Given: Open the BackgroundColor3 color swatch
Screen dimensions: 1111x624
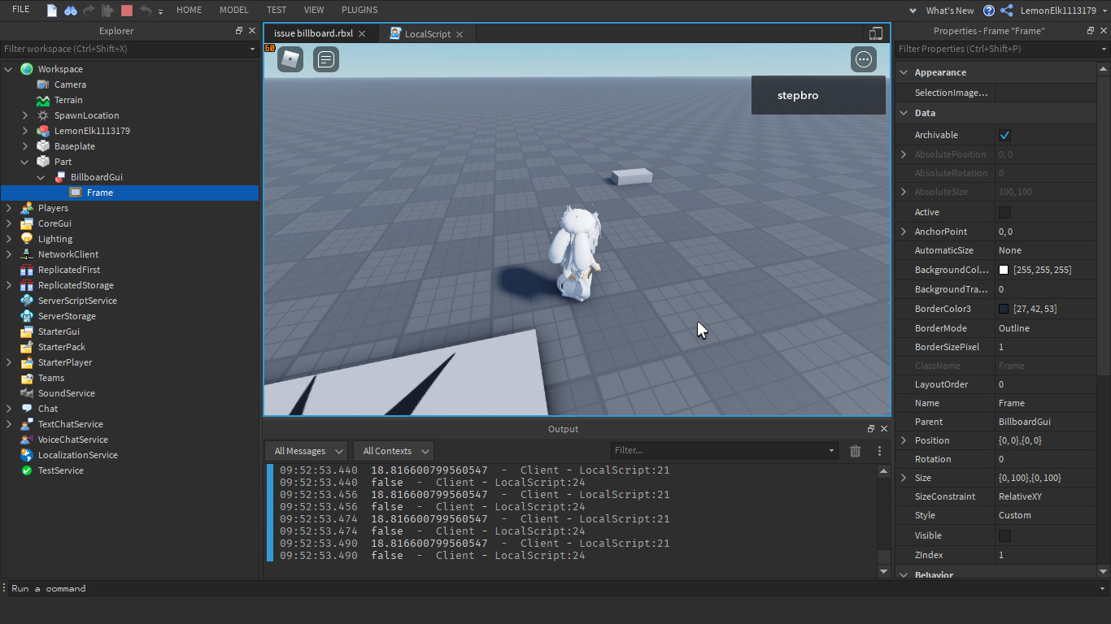Looking at the screenshot, I should [x=1004, y=269].
